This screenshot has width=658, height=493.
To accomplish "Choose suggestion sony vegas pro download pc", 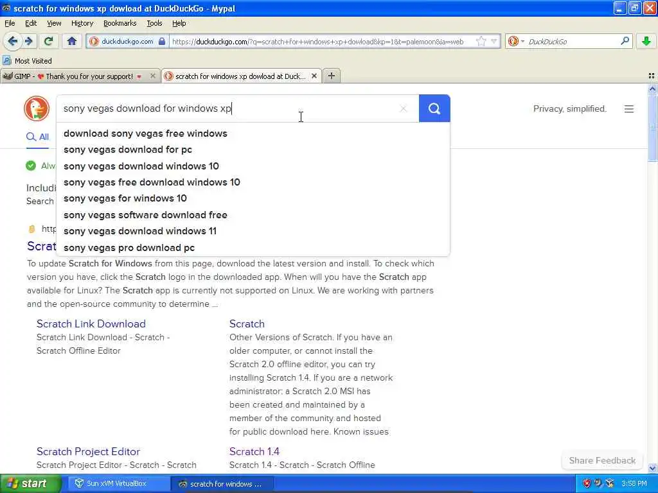I will click(x=253, y=247).
